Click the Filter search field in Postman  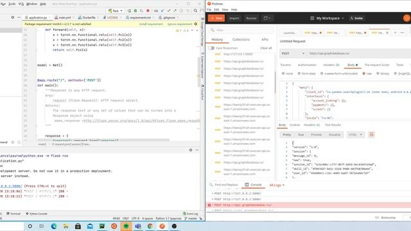point(242,30)
